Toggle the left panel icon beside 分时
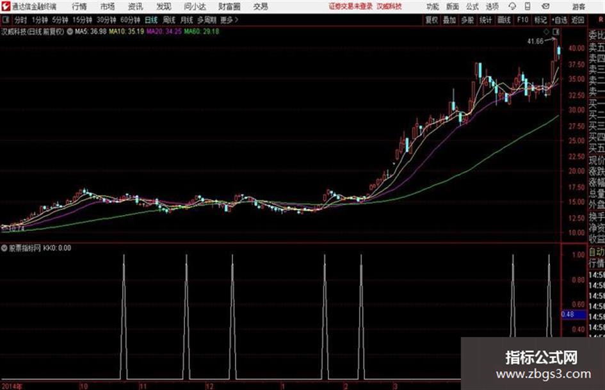 (x=5, y=20)
